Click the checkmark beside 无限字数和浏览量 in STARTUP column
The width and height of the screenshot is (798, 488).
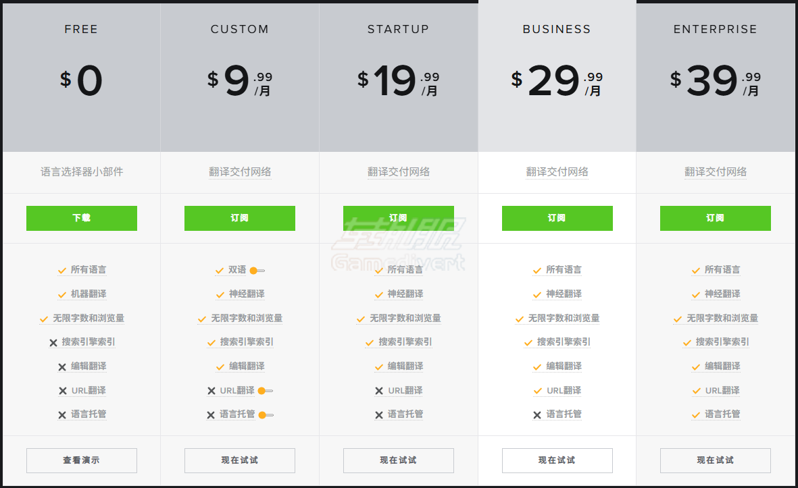click(x=359, y=318)
